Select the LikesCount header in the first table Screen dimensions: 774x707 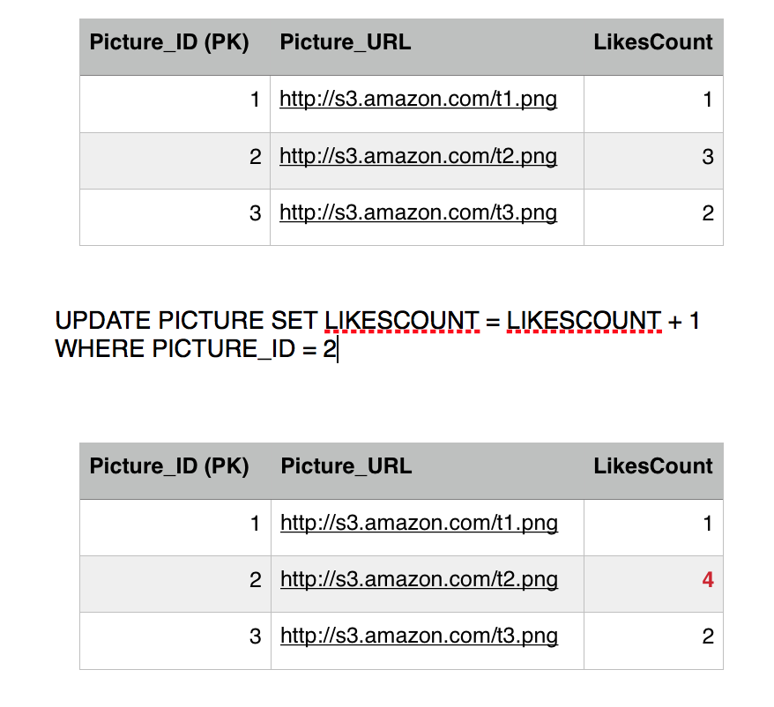point(652,42)
